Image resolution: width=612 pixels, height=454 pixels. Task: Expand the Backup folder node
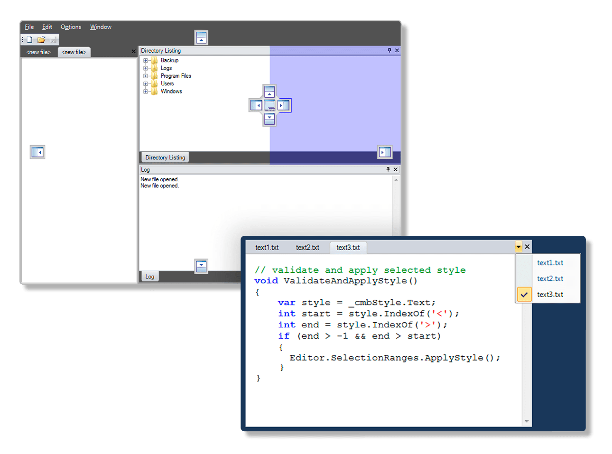146,60
